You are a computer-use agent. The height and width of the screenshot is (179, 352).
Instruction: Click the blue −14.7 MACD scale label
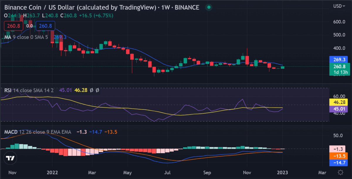pyautogui.click(x=338, y=163)
